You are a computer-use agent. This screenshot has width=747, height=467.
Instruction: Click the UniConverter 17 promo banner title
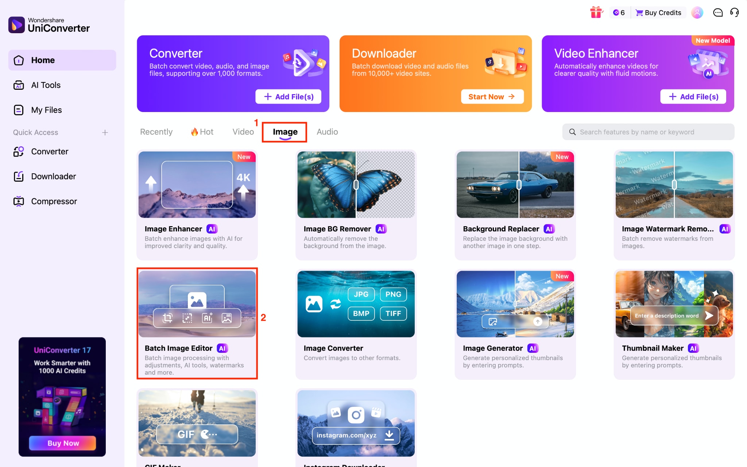tap(62, 350)
